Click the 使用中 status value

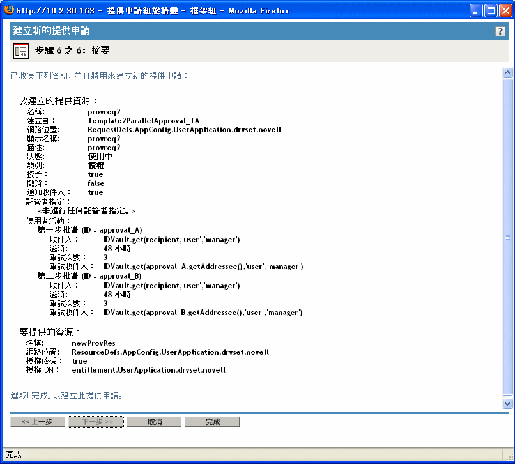tap(100, 157)
